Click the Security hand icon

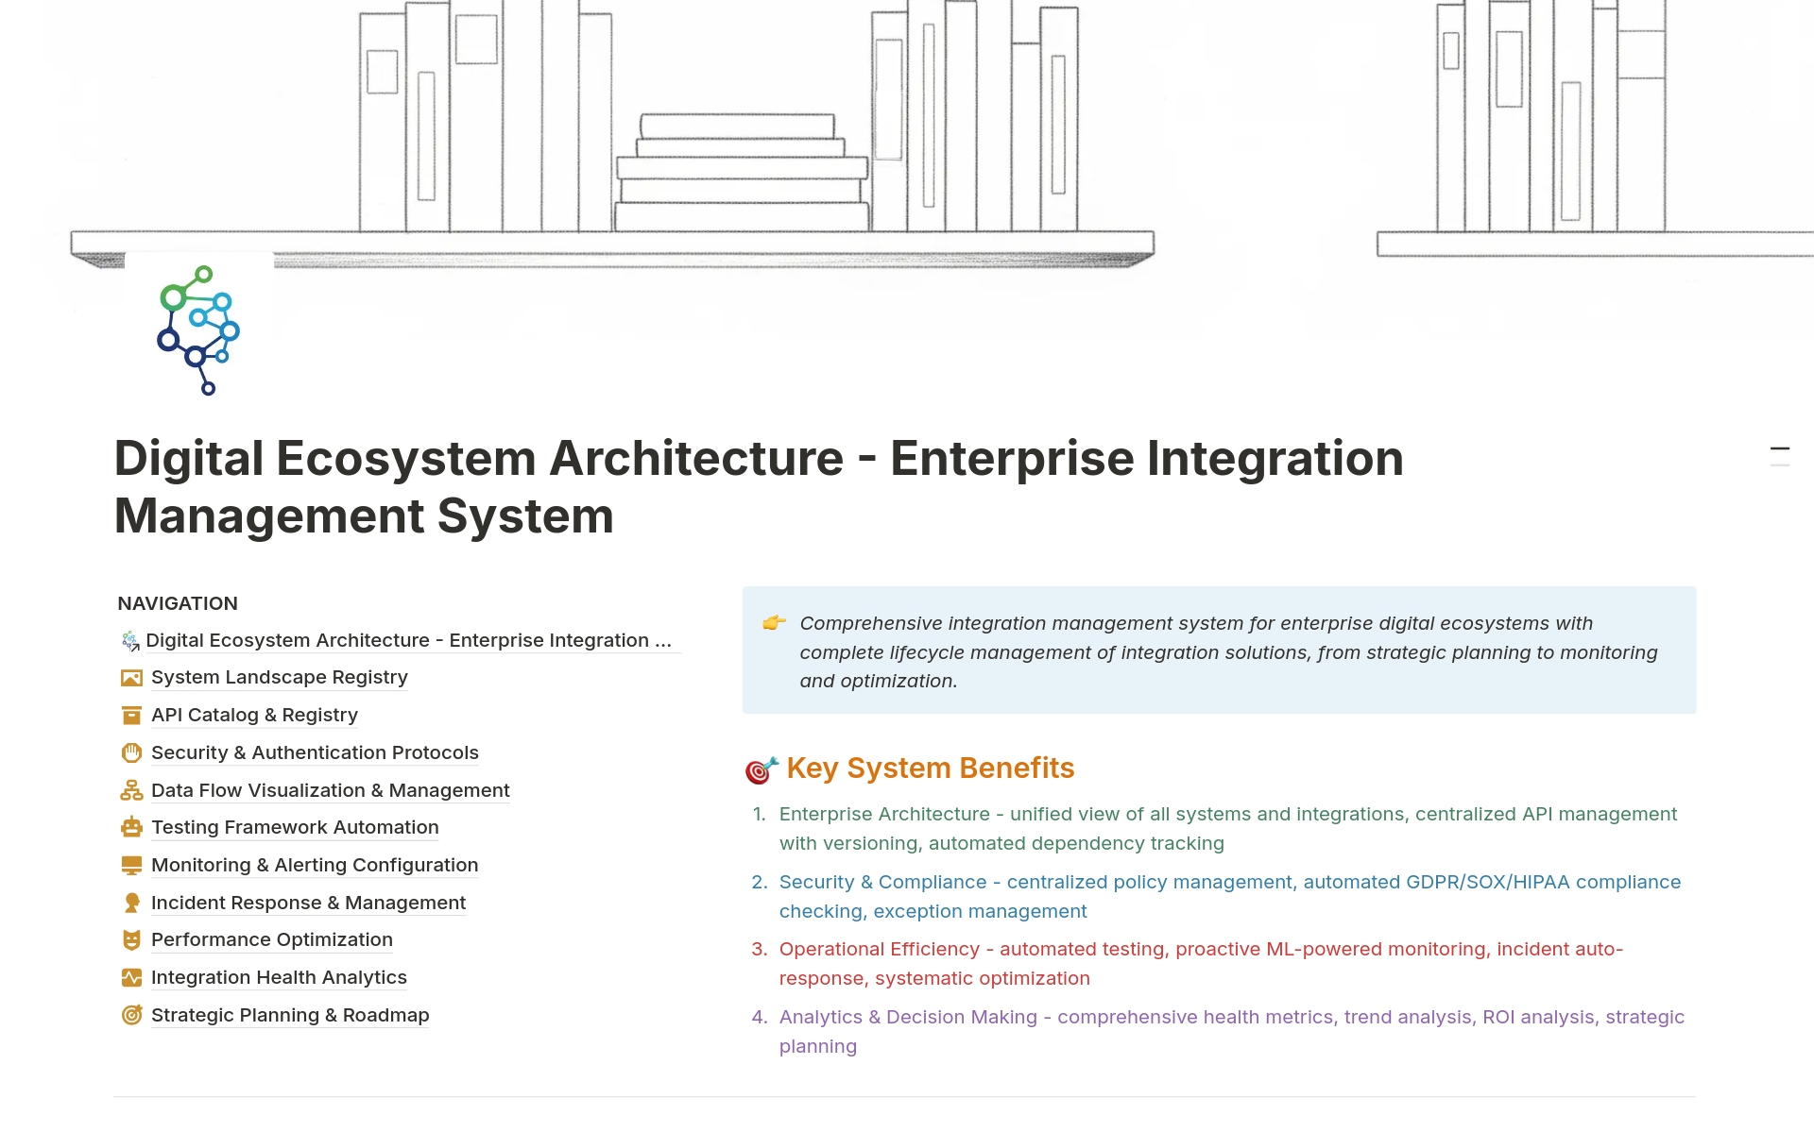(x=131, y=753)
